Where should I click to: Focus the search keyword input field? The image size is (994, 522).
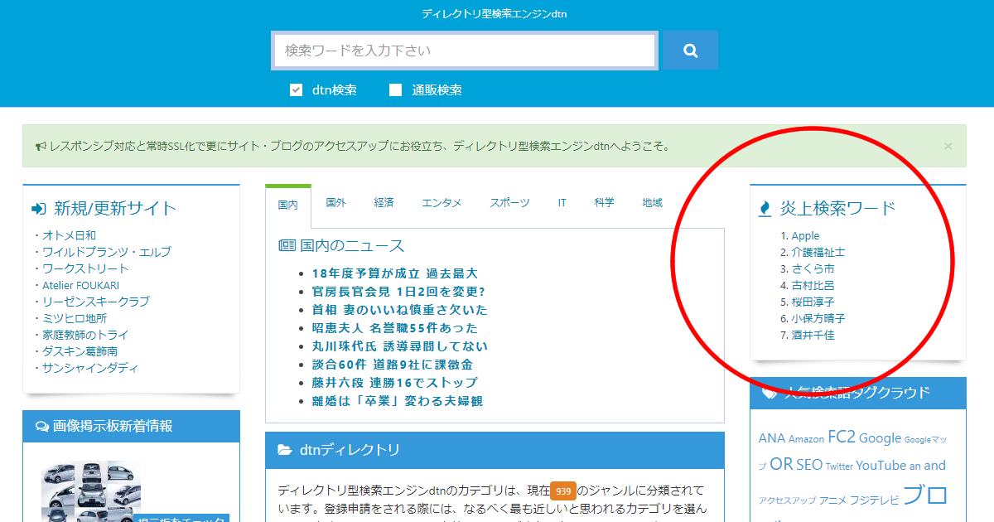point(465,51)
